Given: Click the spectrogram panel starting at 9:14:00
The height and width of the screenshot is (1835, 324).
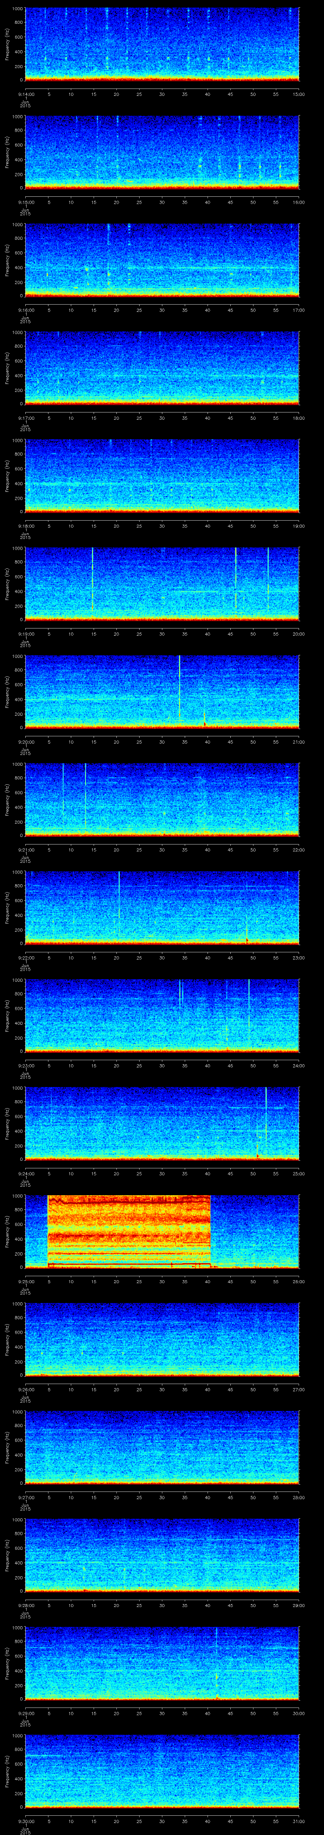Looking at the screenshot, I should [x=162, y=44].
